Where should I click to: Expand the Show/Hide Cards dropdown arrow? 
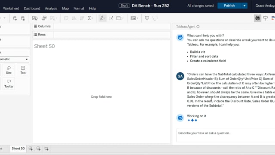(x=123, y=18)
